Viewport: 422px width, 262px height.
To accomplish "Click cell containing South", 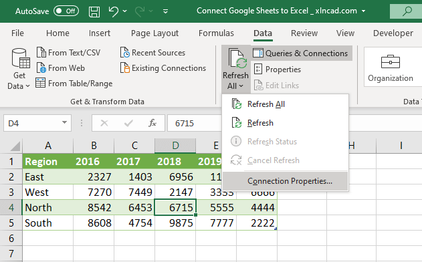I will (48, 223).
